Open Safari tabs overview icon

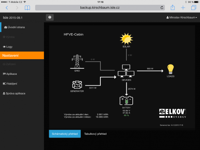pos(194,8)
